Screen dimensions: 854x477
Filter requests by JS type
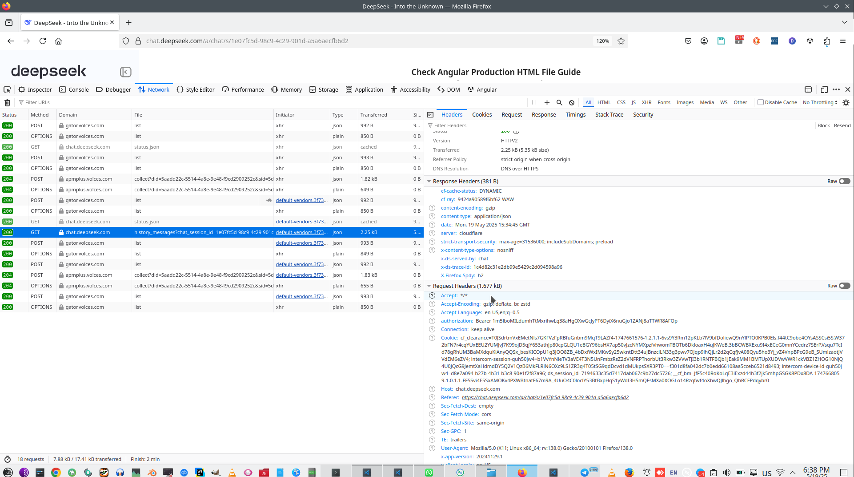pos(633,102)
